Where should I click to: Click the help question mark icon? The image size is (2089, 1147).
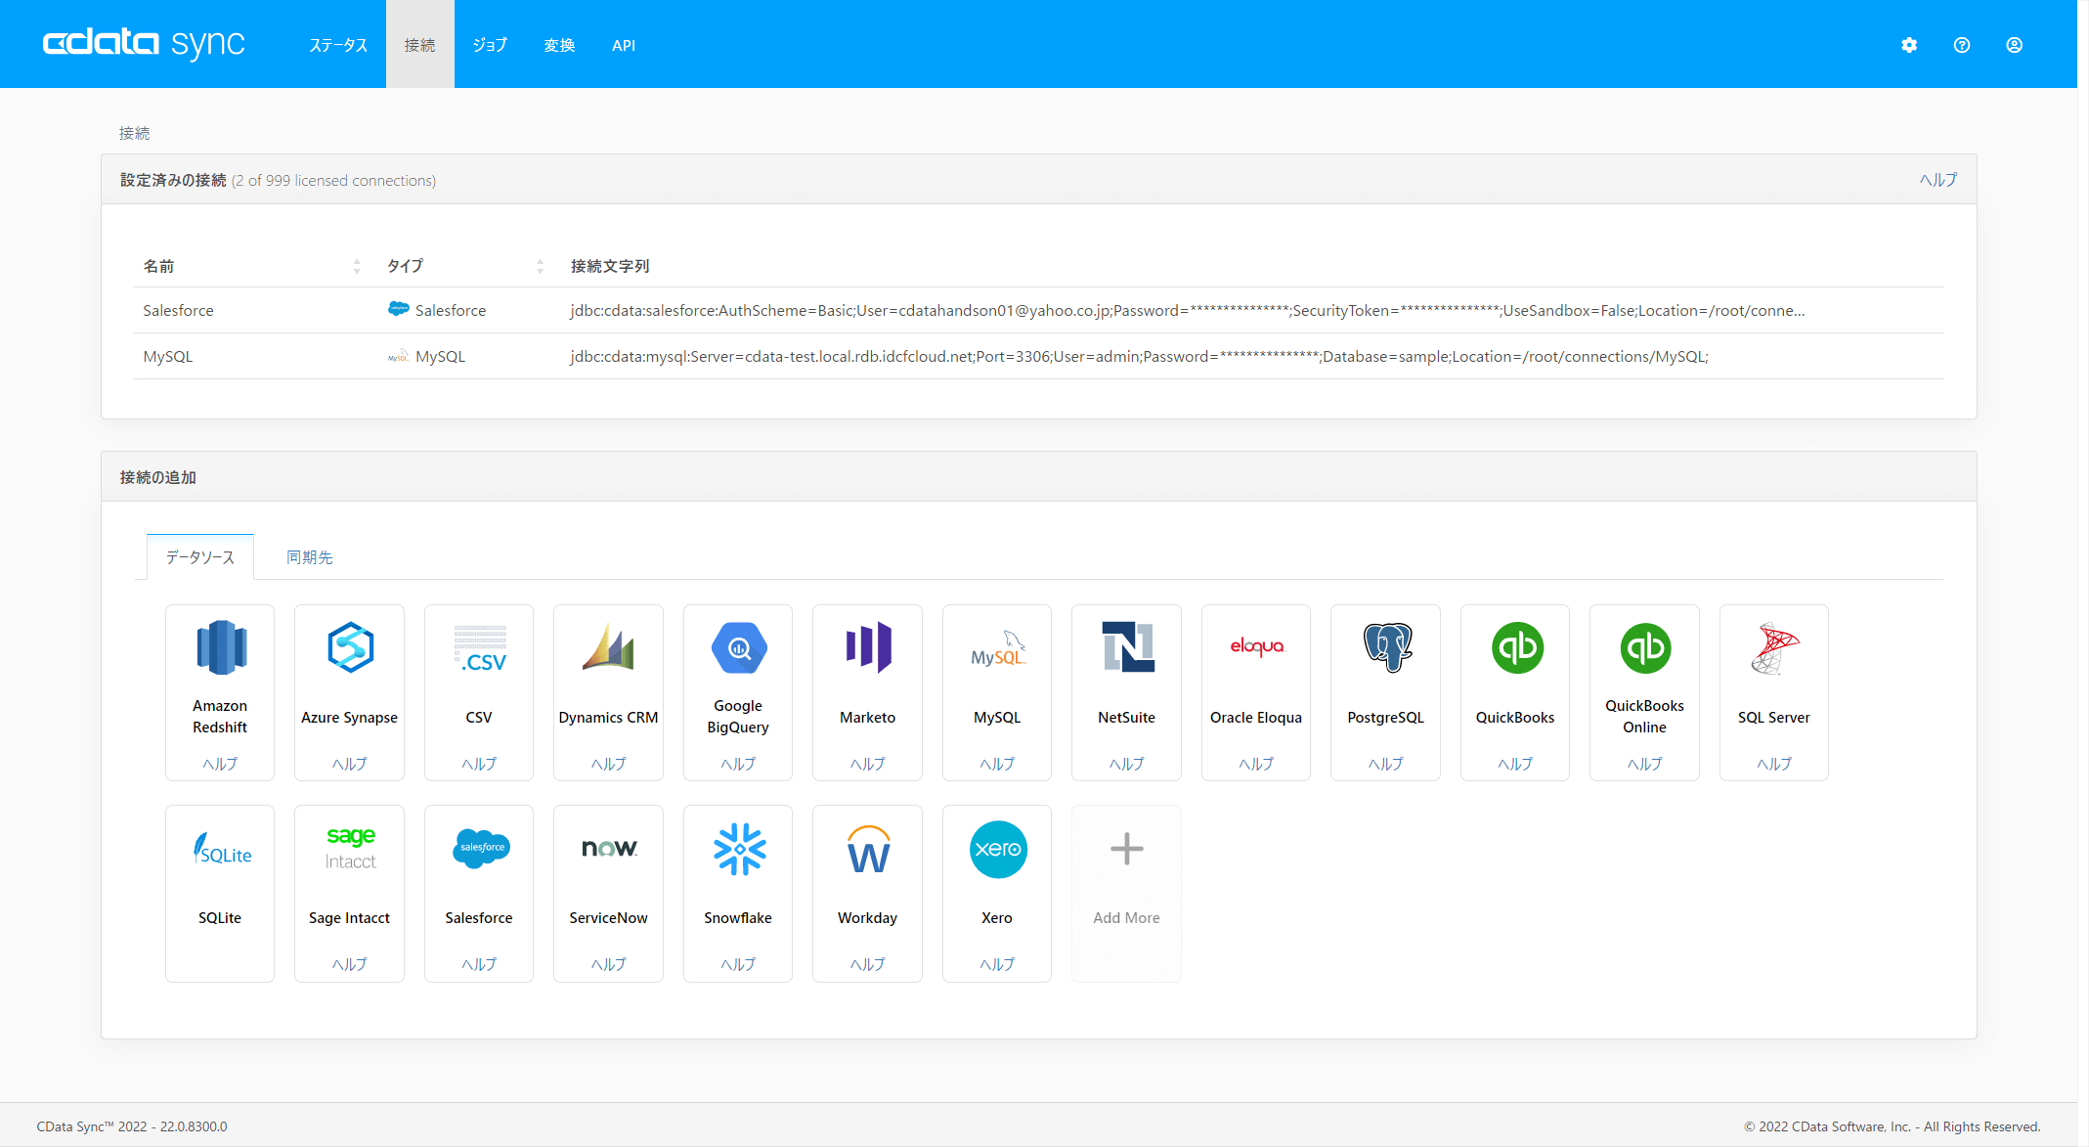1961,45
